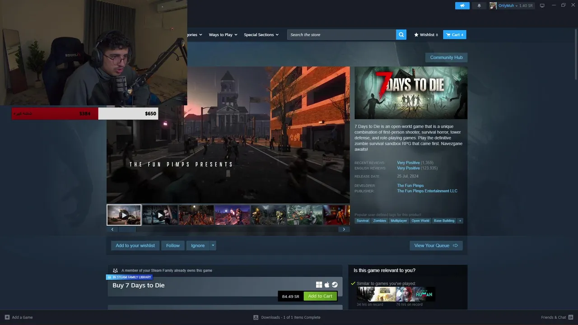Image resolution: width=578 pixels, height=325 pixels.
Task: Click the Steam Family group icon
Action: pos(115,270)
